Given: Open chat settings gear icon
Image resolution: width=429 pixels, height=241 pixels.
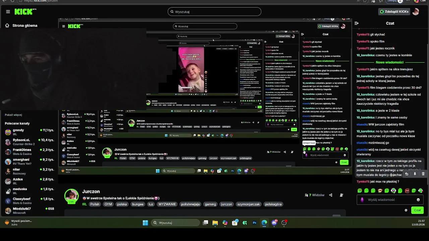Looking at the screenshot, I should click(406, 210).
